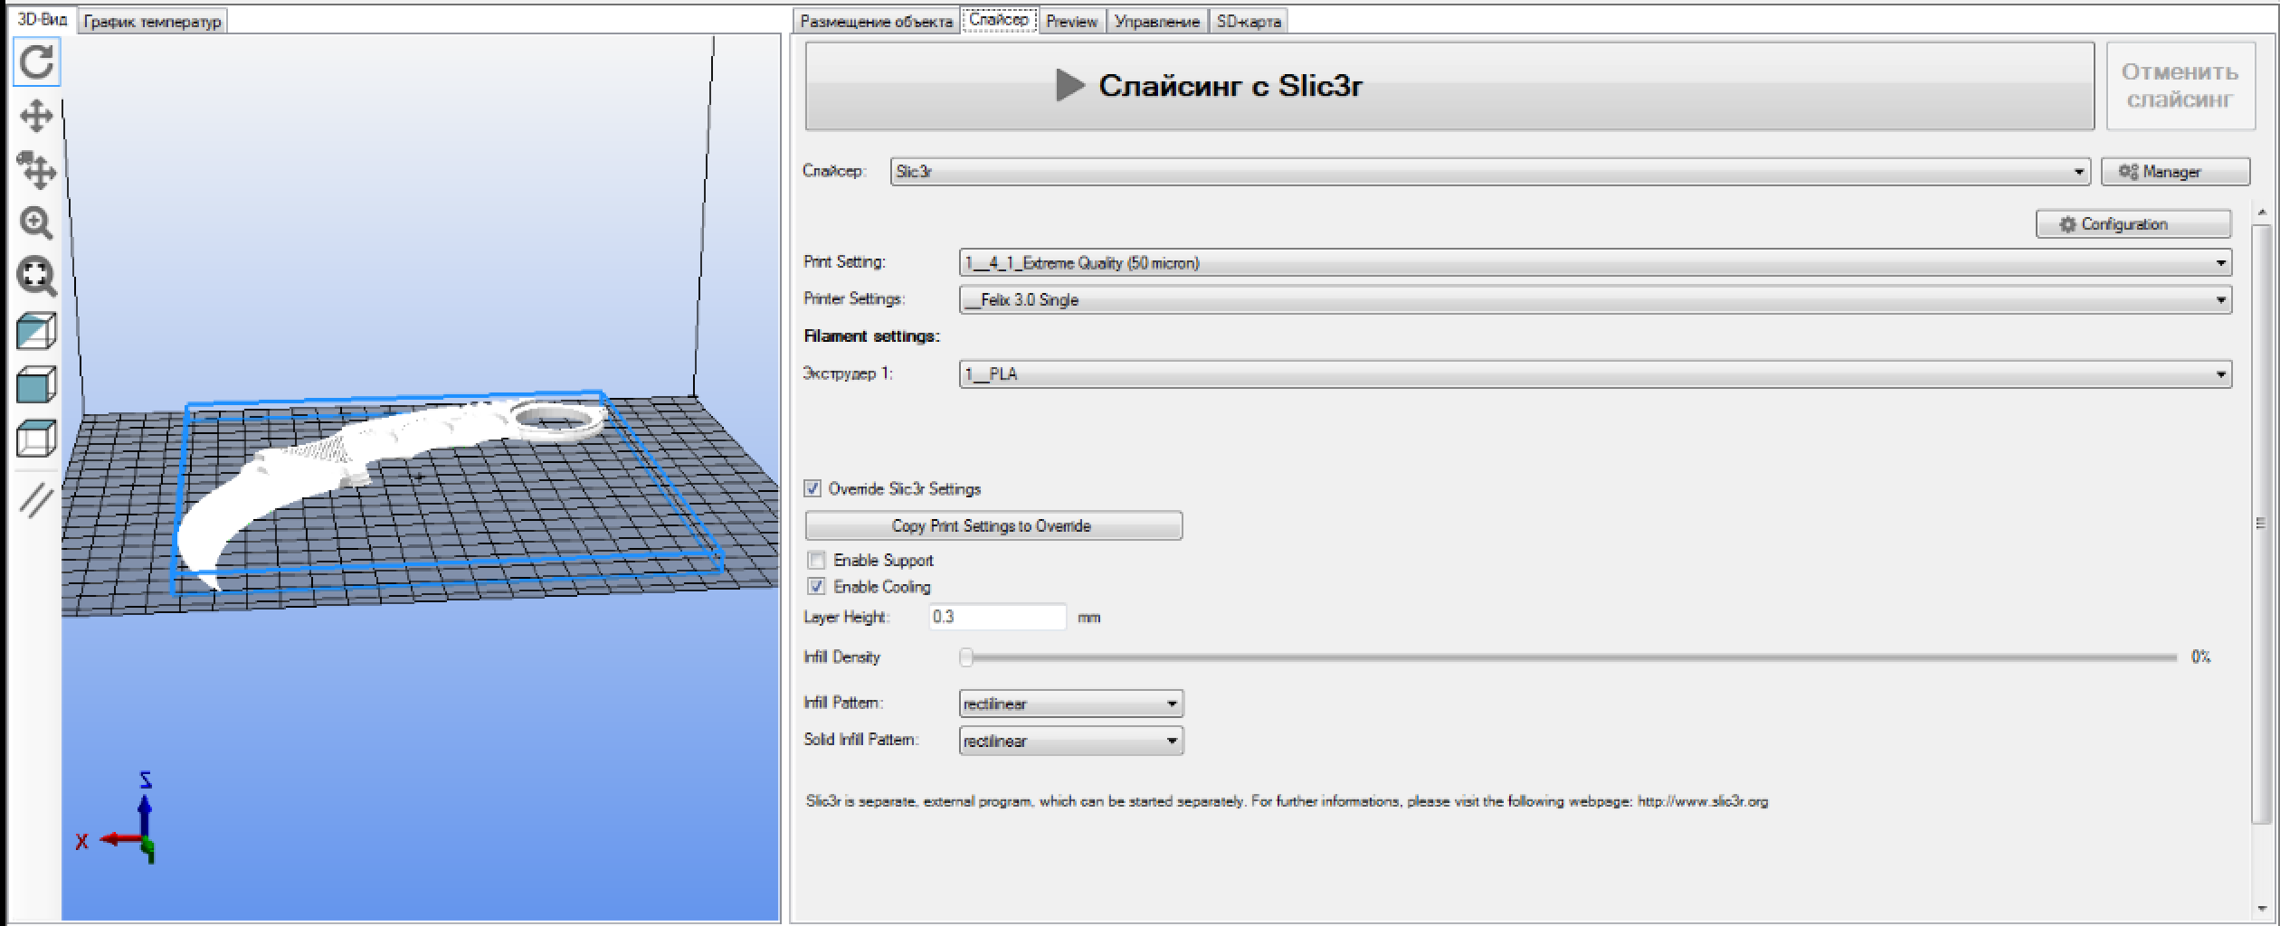
Task: Select the rotate view tool
Action: pos(36,62)
